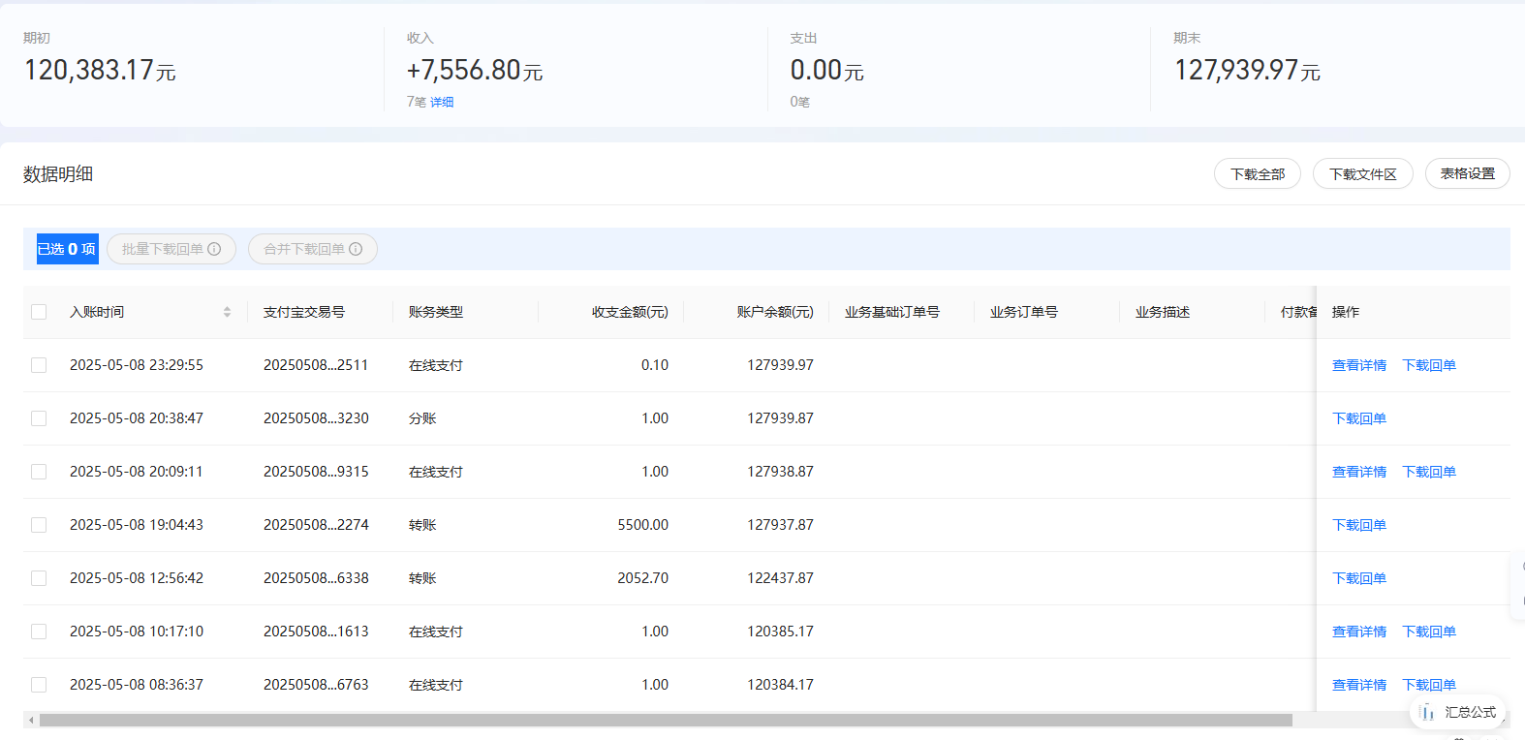Open 详细 link under income total
The height and width of the screenshot is (740, 1525).
[x=442, y=102]
